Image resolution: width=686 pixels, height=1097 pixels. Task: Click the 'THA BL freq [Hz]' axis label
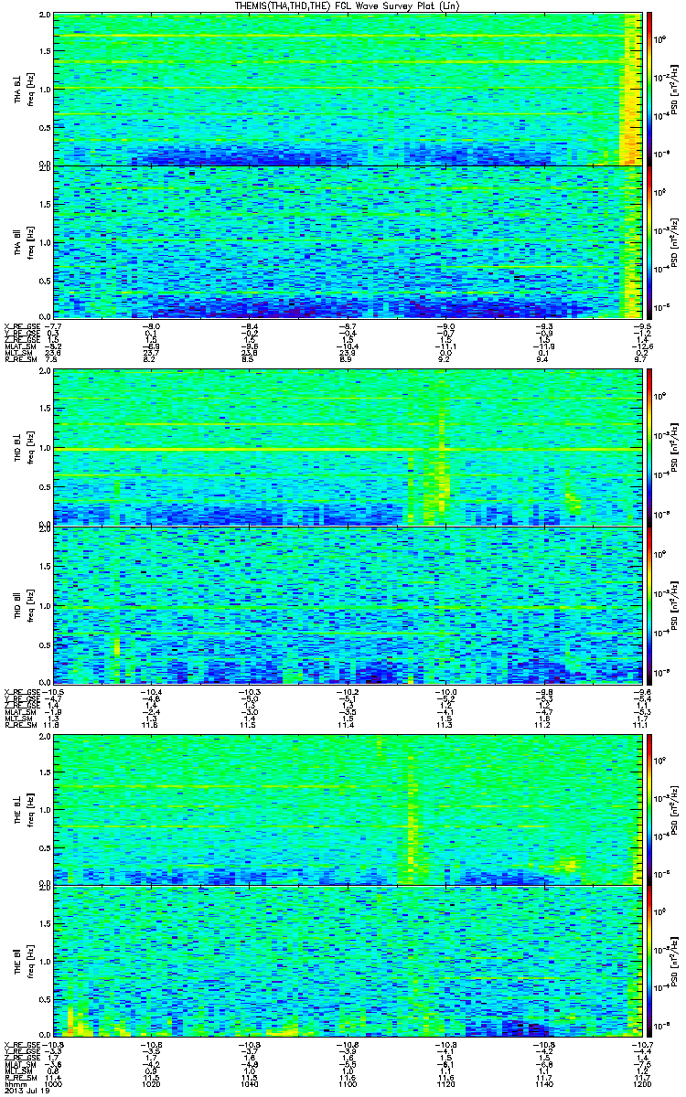22,89
